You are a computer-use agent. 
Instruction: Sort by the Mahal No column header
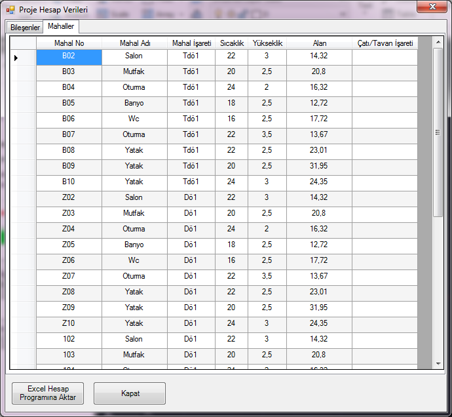(69, 43)
